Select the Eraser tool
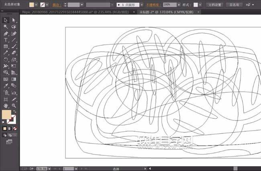Viewport: 261px width, 171px height. click(x=14, y=53)
